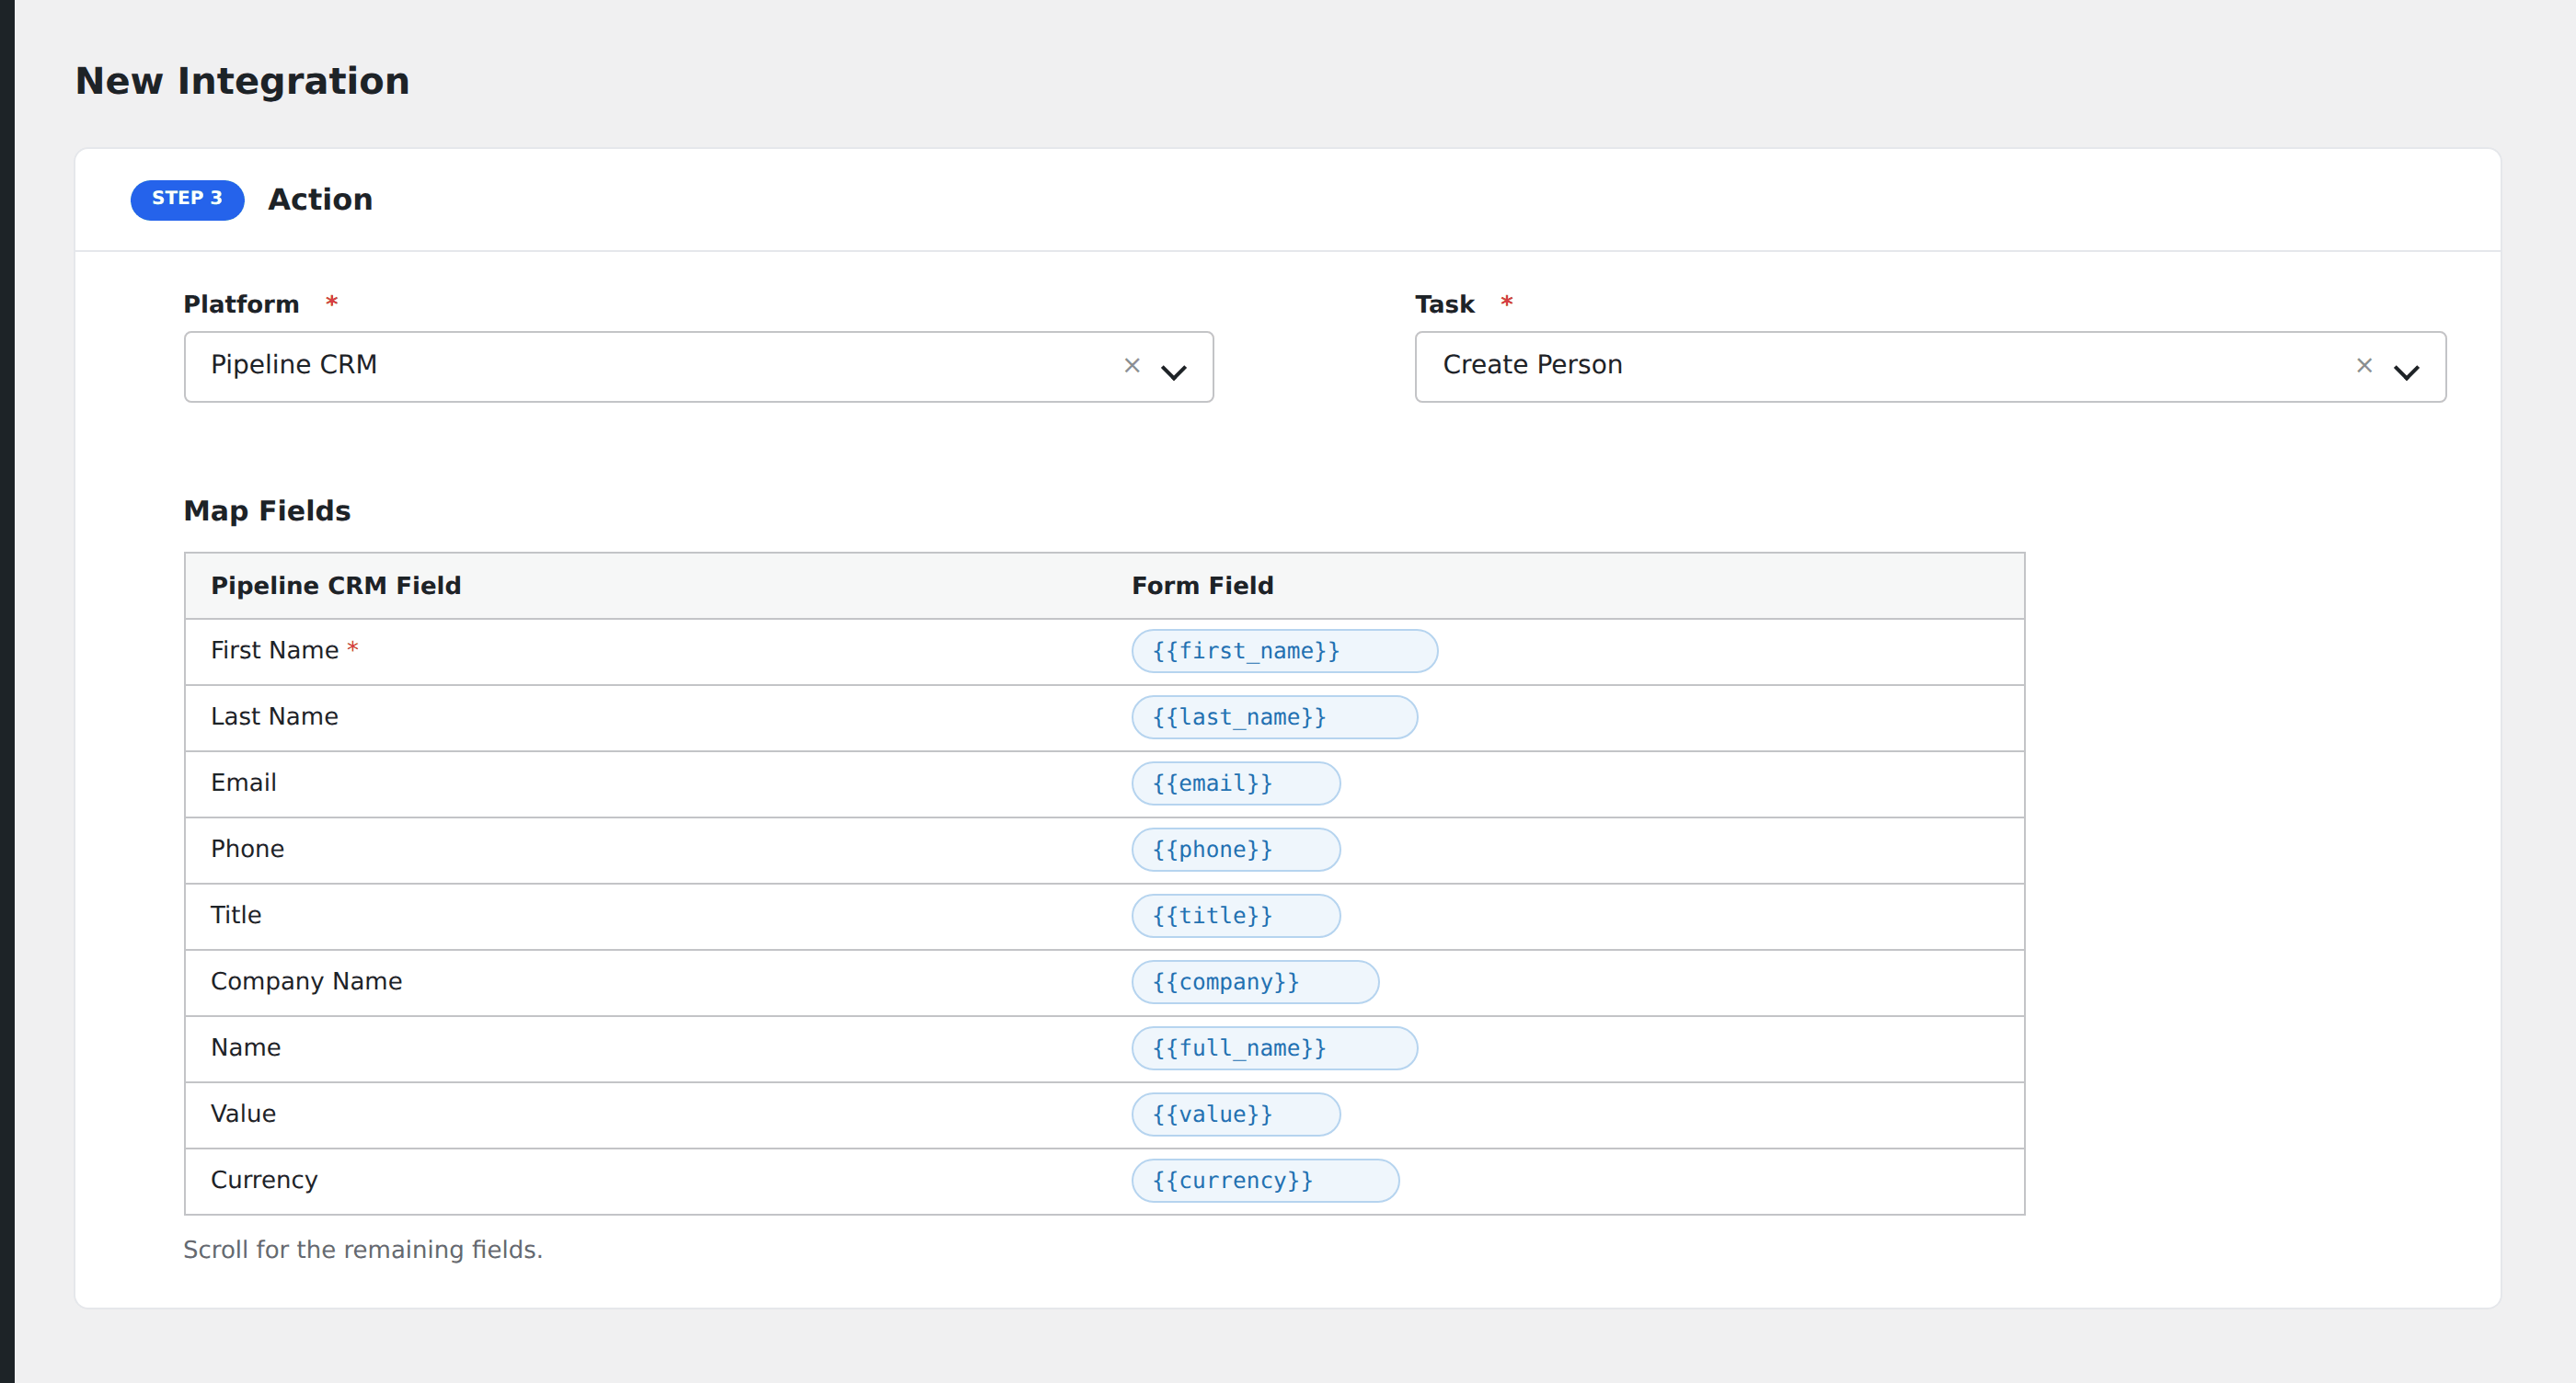The image size is (2576, 1383).
Task: Select the Name row label
Action: [245, 1047]
